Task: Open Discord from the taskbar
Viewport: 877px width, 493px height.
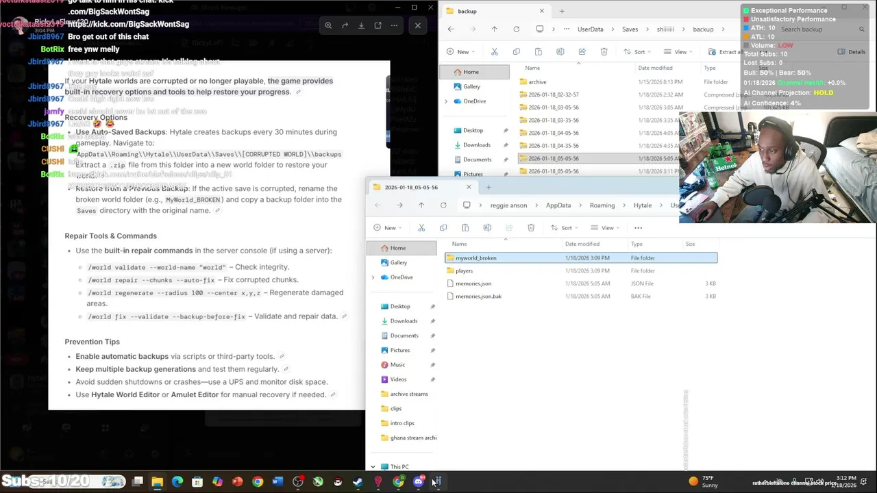Action: pos(418,481)
